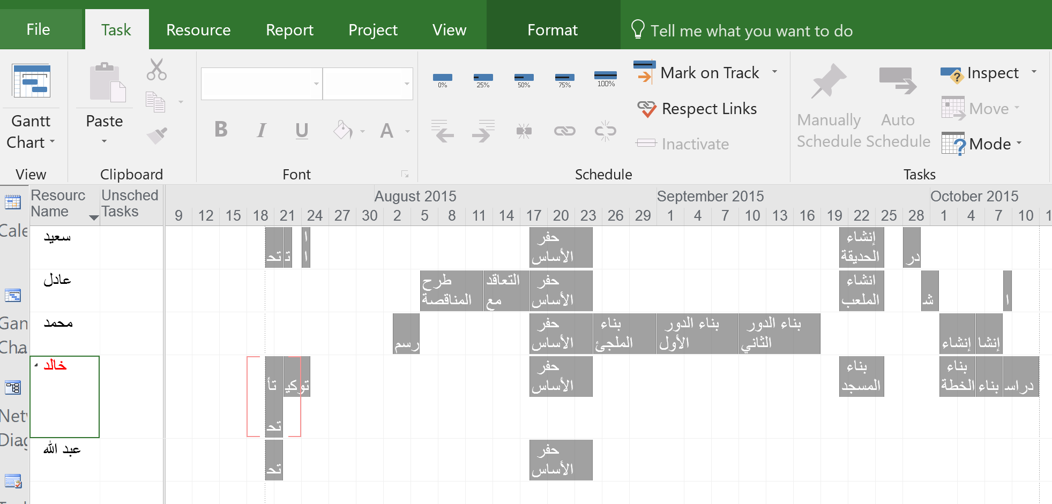Toggle Italic formatting
This screenshot has height=504, width=1052.
click(261, 130)
